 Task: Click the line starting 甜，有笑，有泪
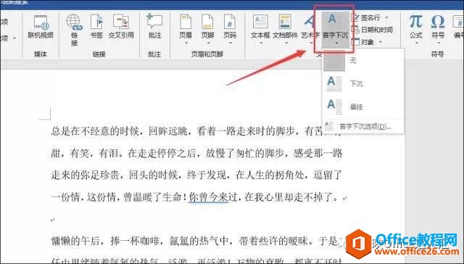point(196,153)
